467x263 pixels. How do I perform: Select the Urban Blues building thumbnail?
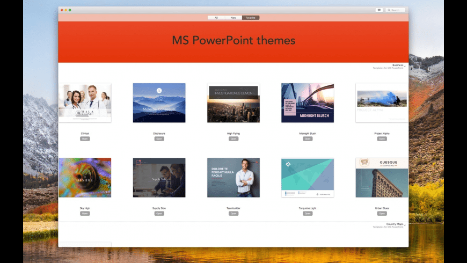[x=382, y=178]
